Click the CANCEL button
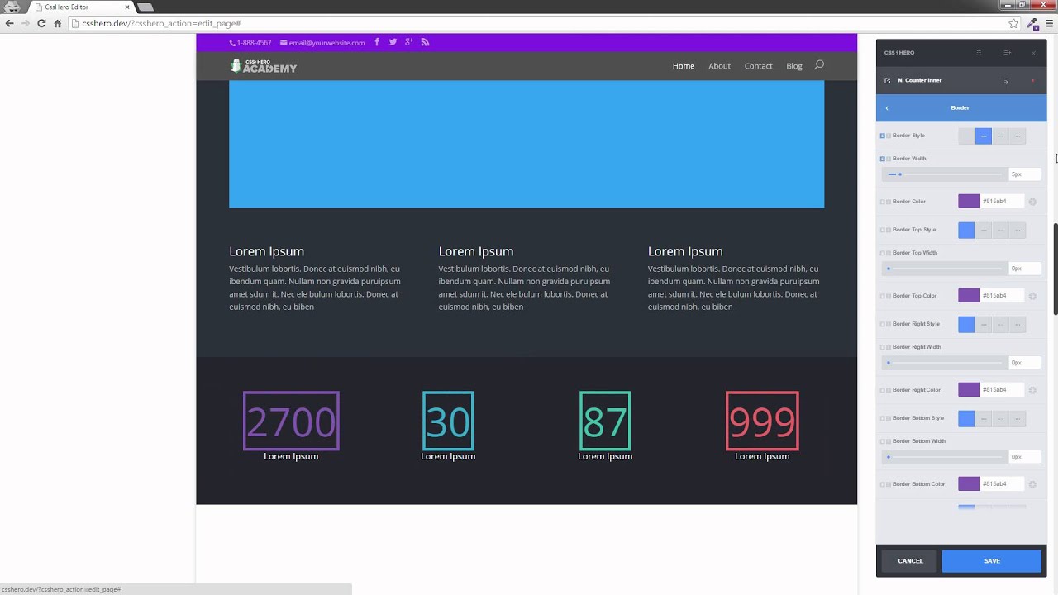Image resolution: width=1058 pixels, height=595 pixels. pyautogui.click(x=910, y=561)
